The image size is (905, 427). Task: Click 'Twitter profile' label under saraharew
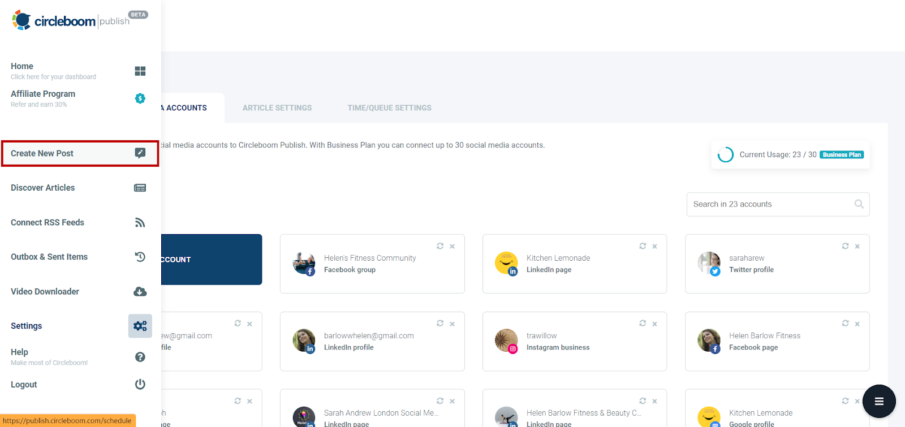pyautogui.click(x=751, y=270)
